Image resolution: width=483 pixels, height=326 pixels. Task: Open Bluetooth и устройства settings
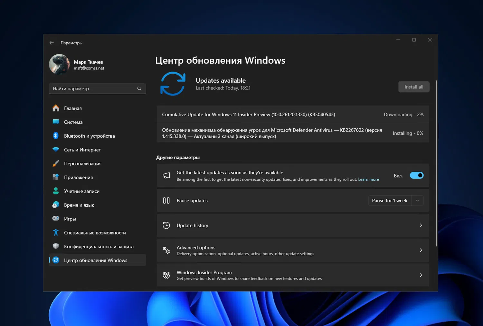[97, 136]
